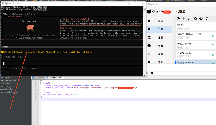216x125 pixels.
Task: Open the 首页 home page in Clash Verge
Action: [x=159, y=21]
